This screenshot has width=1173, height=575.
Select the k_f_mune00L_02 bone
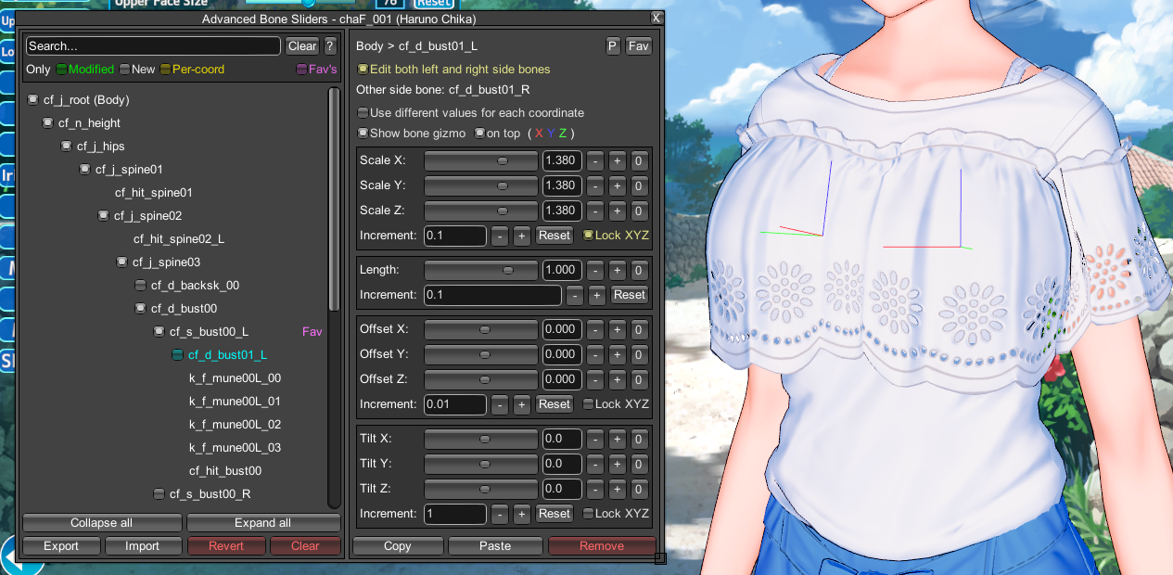pyautogui.click(x=235, y=424)
